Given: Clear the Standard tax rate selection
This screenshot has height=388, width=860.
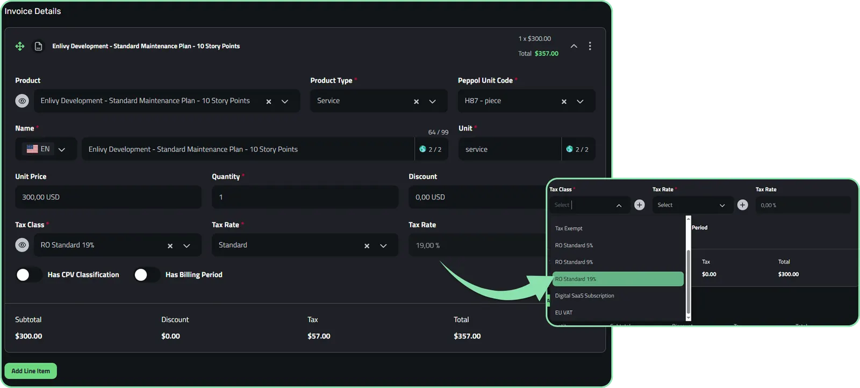Looking at the screenshot, I should (367, 246).
